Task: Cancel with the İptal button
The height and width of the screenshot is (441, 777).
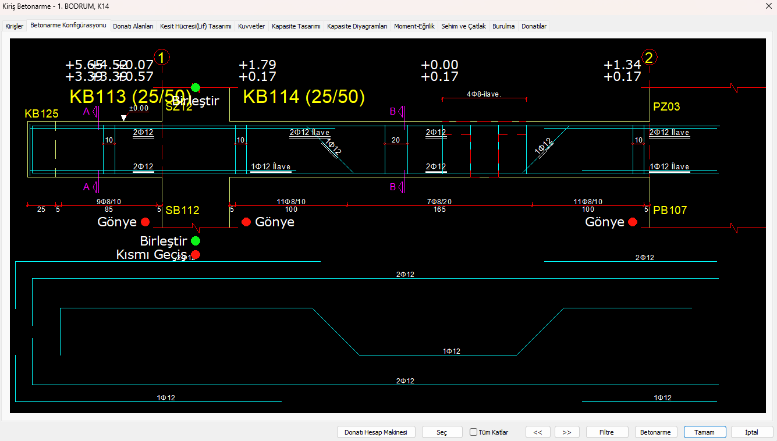Action: pos(752,432)
